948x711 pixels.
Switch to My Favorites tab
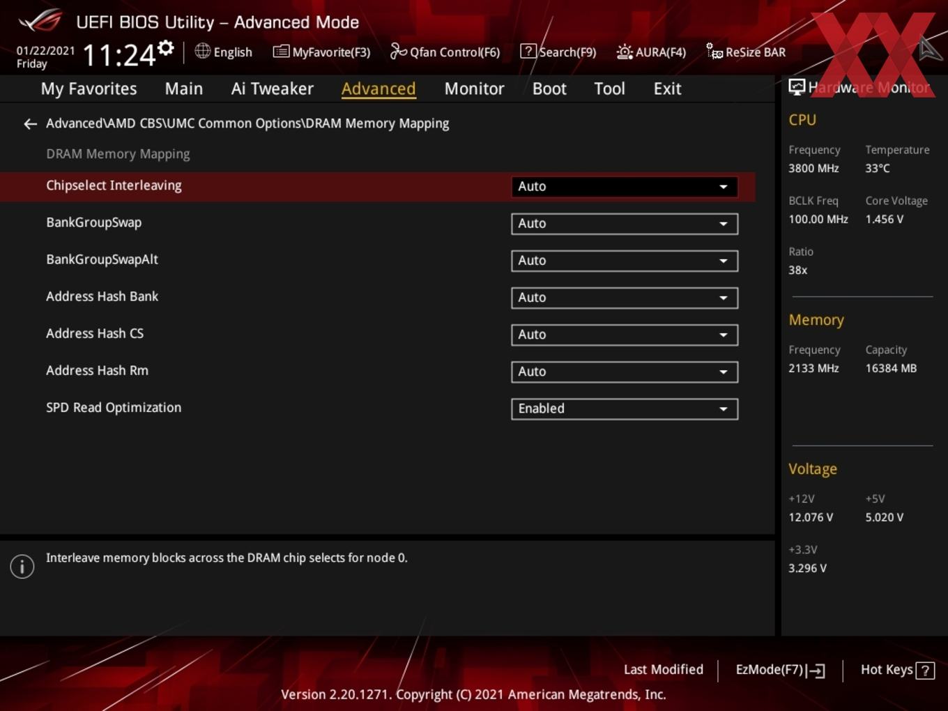[x=89, y=89]
